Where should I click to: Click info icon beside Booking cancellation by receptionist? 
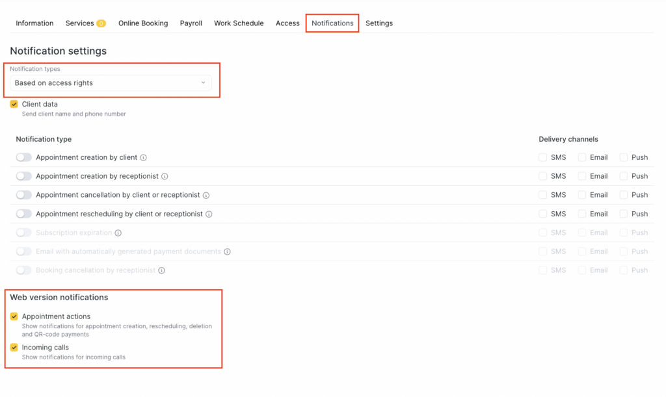(x=161, y=271)
